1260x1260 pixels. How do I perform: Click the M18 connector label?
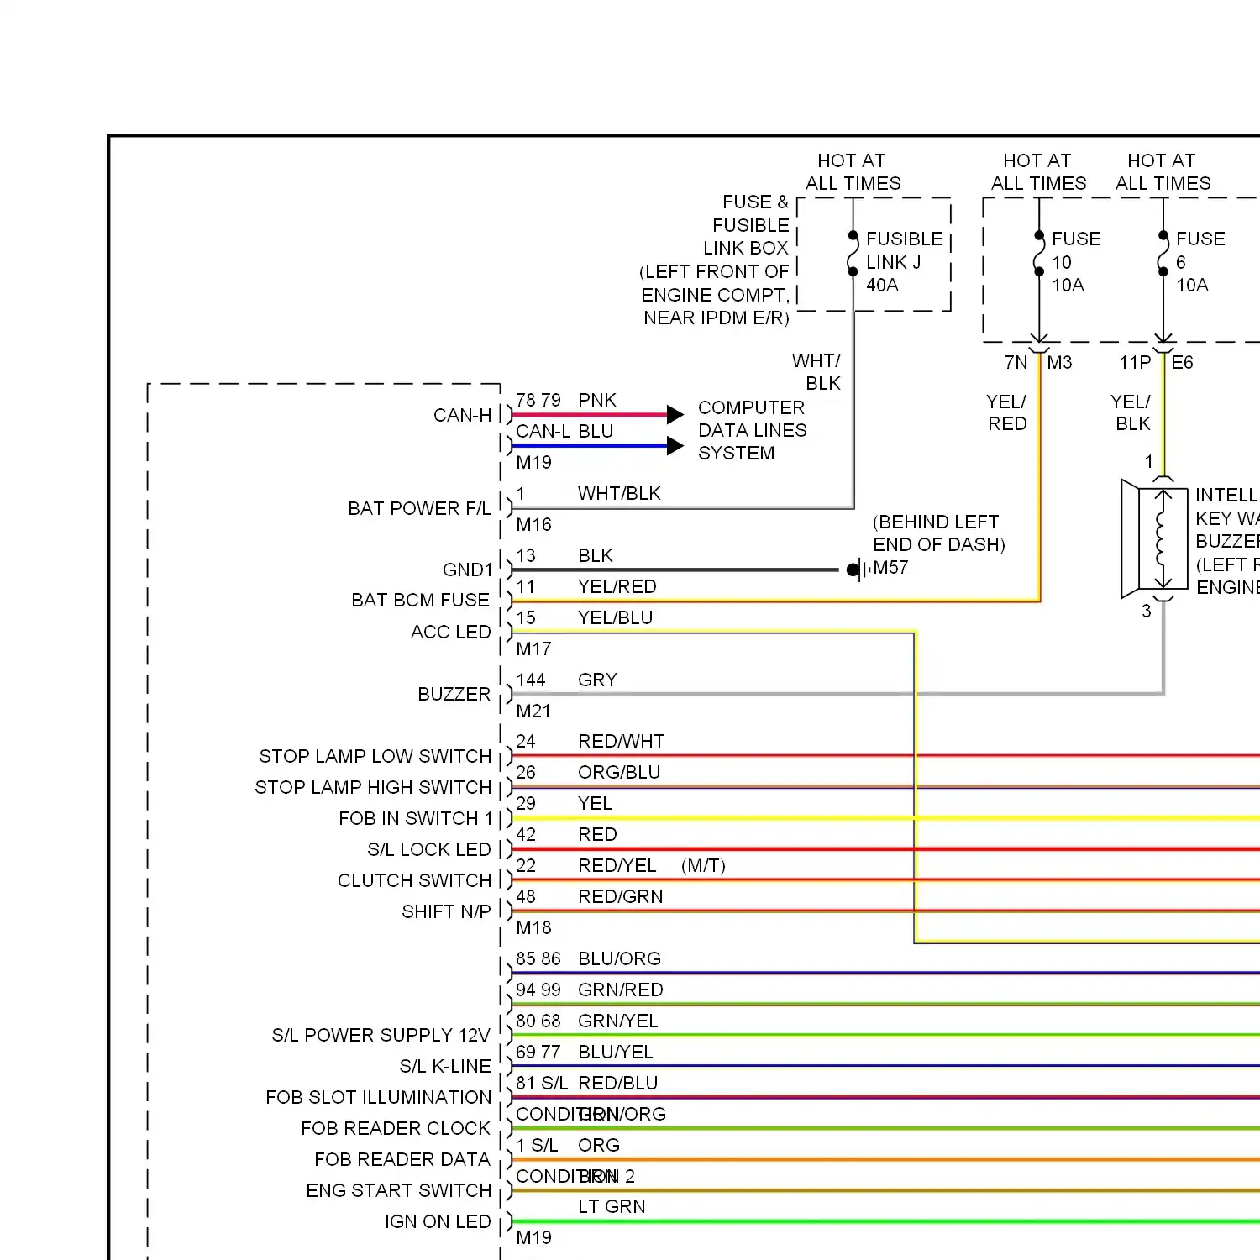pyautogui.click(x=533, y=927)
